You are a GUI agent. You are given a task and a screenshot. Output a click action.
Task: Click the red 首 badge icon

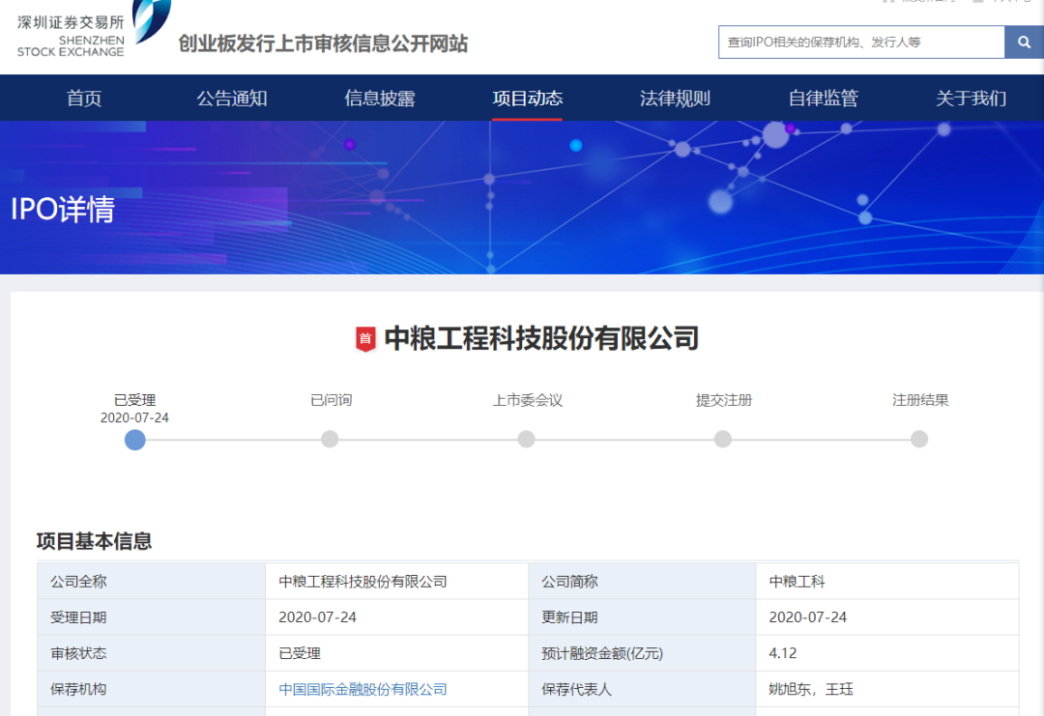[x=364, y=339]
